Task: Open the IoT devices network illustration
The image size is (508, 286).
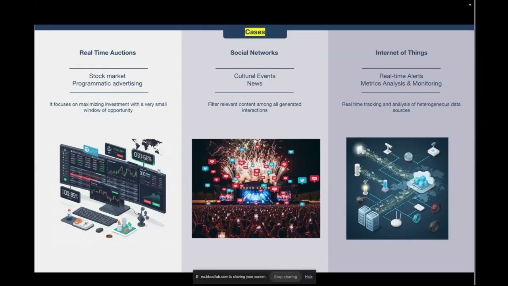Action: click(x=397, y=188)
